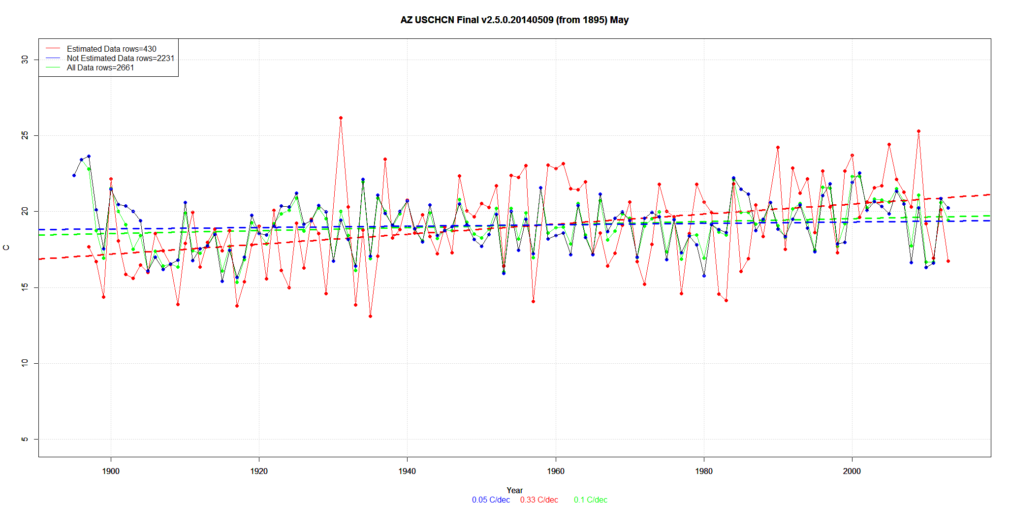The width and height of the screenshot is (1011, 505).
Task: Click the 30 tick label on the y-axis
Action: (x=25, y=60)
